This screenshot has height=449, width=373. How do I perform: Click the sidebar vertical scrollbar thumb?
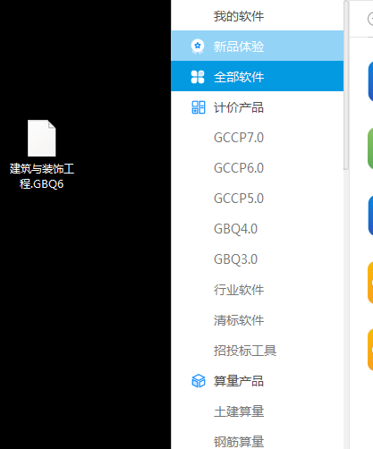point(346,85)
